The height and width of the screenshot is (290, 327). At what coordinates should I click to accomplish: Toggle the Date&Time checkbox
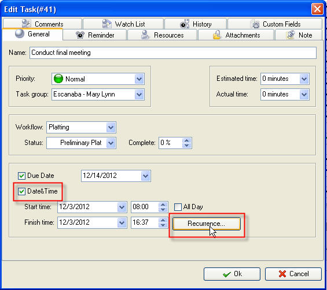21,191
